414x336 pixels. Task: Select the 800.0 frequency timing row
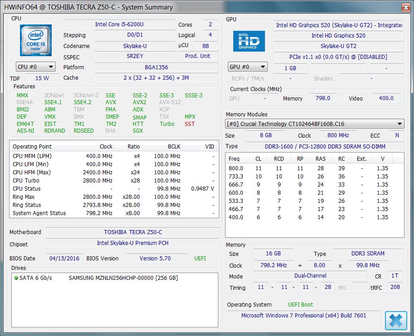(315, 168)
